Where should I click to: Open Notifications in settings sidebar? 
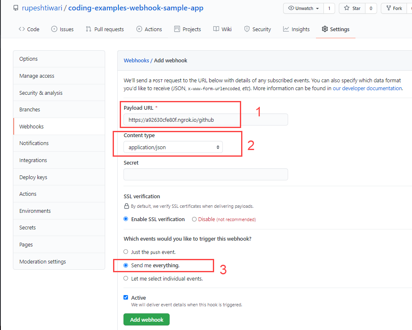(59, 143)
